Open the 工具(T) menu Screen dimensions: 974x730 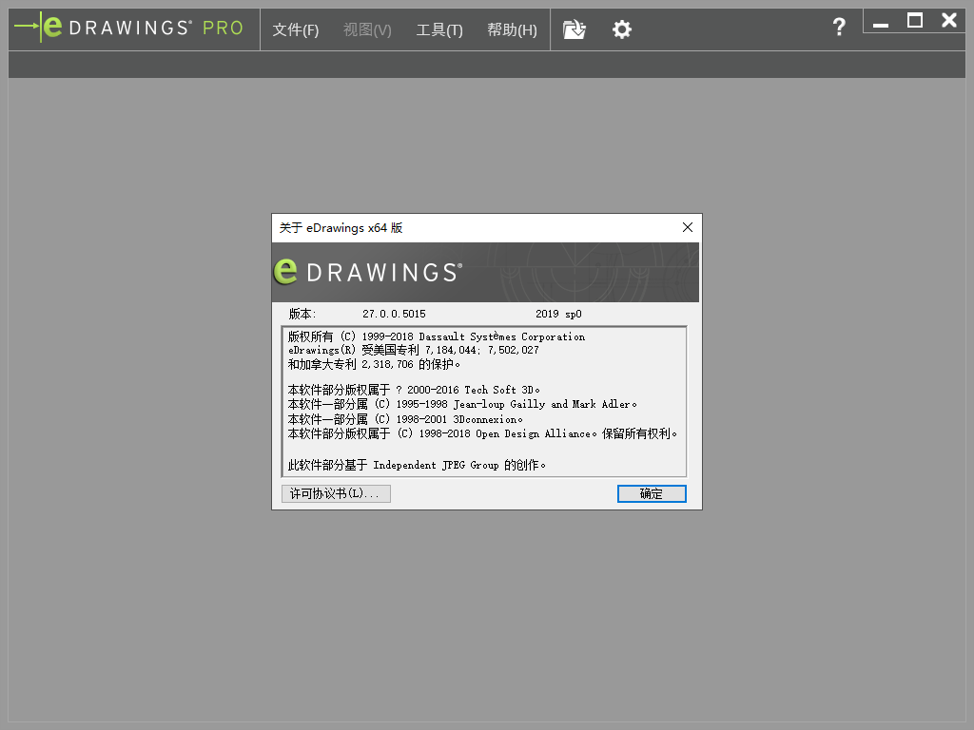click(x=439, y=29)
